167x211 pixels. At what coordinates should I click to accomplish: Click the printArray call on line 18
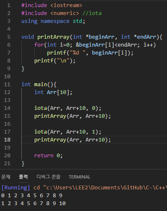(73, 140)
